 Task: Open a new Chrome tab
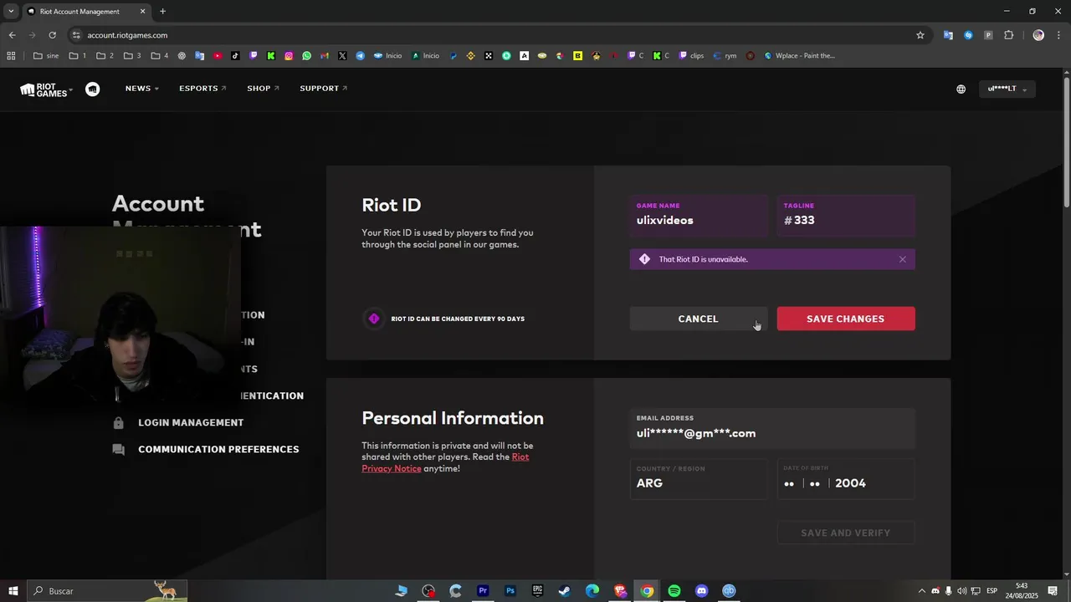[x=162, y=12]
